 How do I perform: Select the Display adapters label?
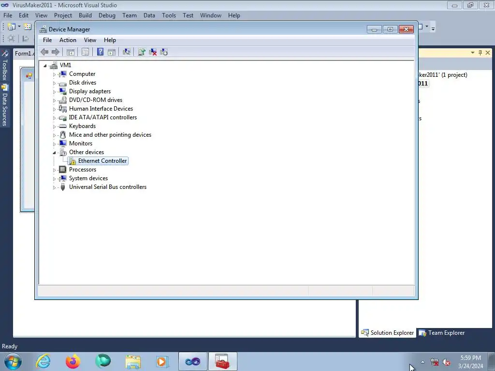pyautogui.click(x=90, y=91)
